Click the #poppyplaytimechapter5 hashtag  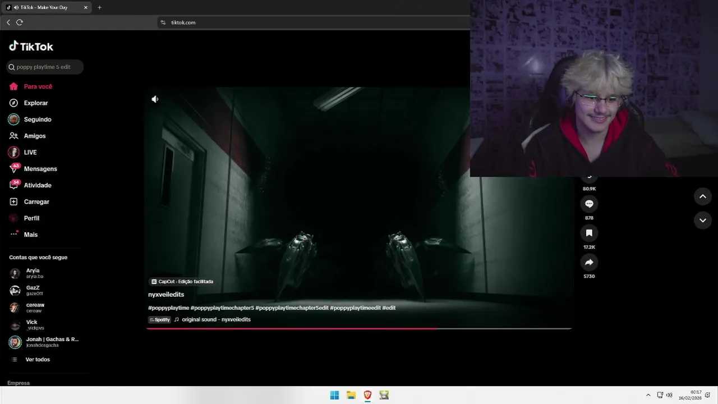click(x=222, y=308)
